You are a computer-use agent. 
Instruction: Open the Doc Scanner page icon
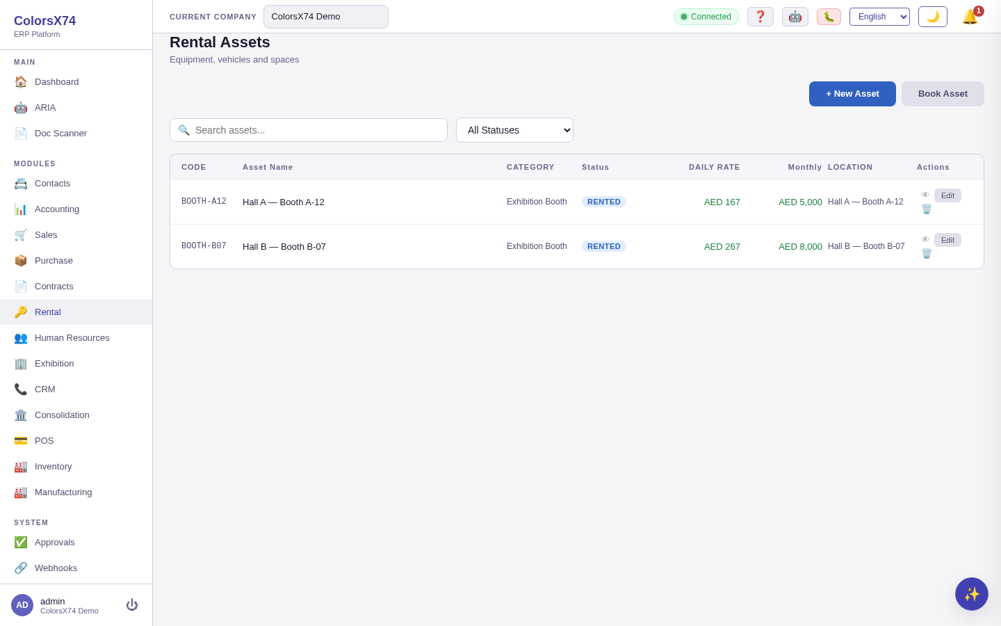[x=21, y=133]
